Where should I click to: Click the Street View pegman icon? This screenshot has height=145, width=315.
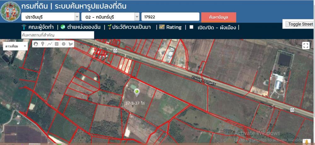307,142
